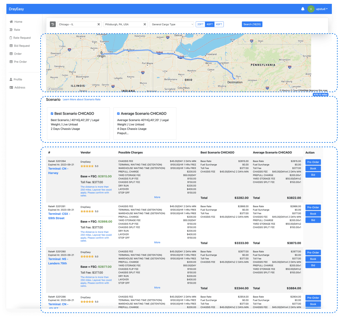Click the Destination marker on map
The image size is (344, 322).
tap(234, 79)
